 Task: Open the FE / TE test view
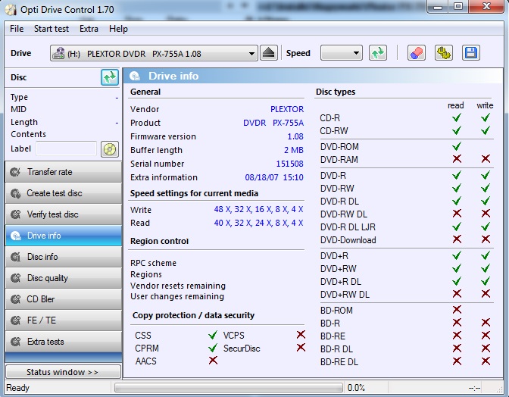click(x=64, y=320)
